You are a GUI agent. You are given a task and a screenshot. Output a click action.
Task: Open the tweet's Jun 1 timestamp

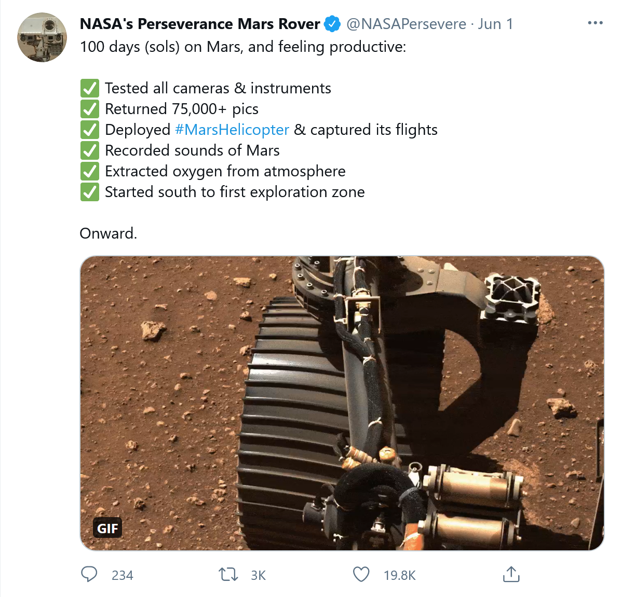point(495,24)
